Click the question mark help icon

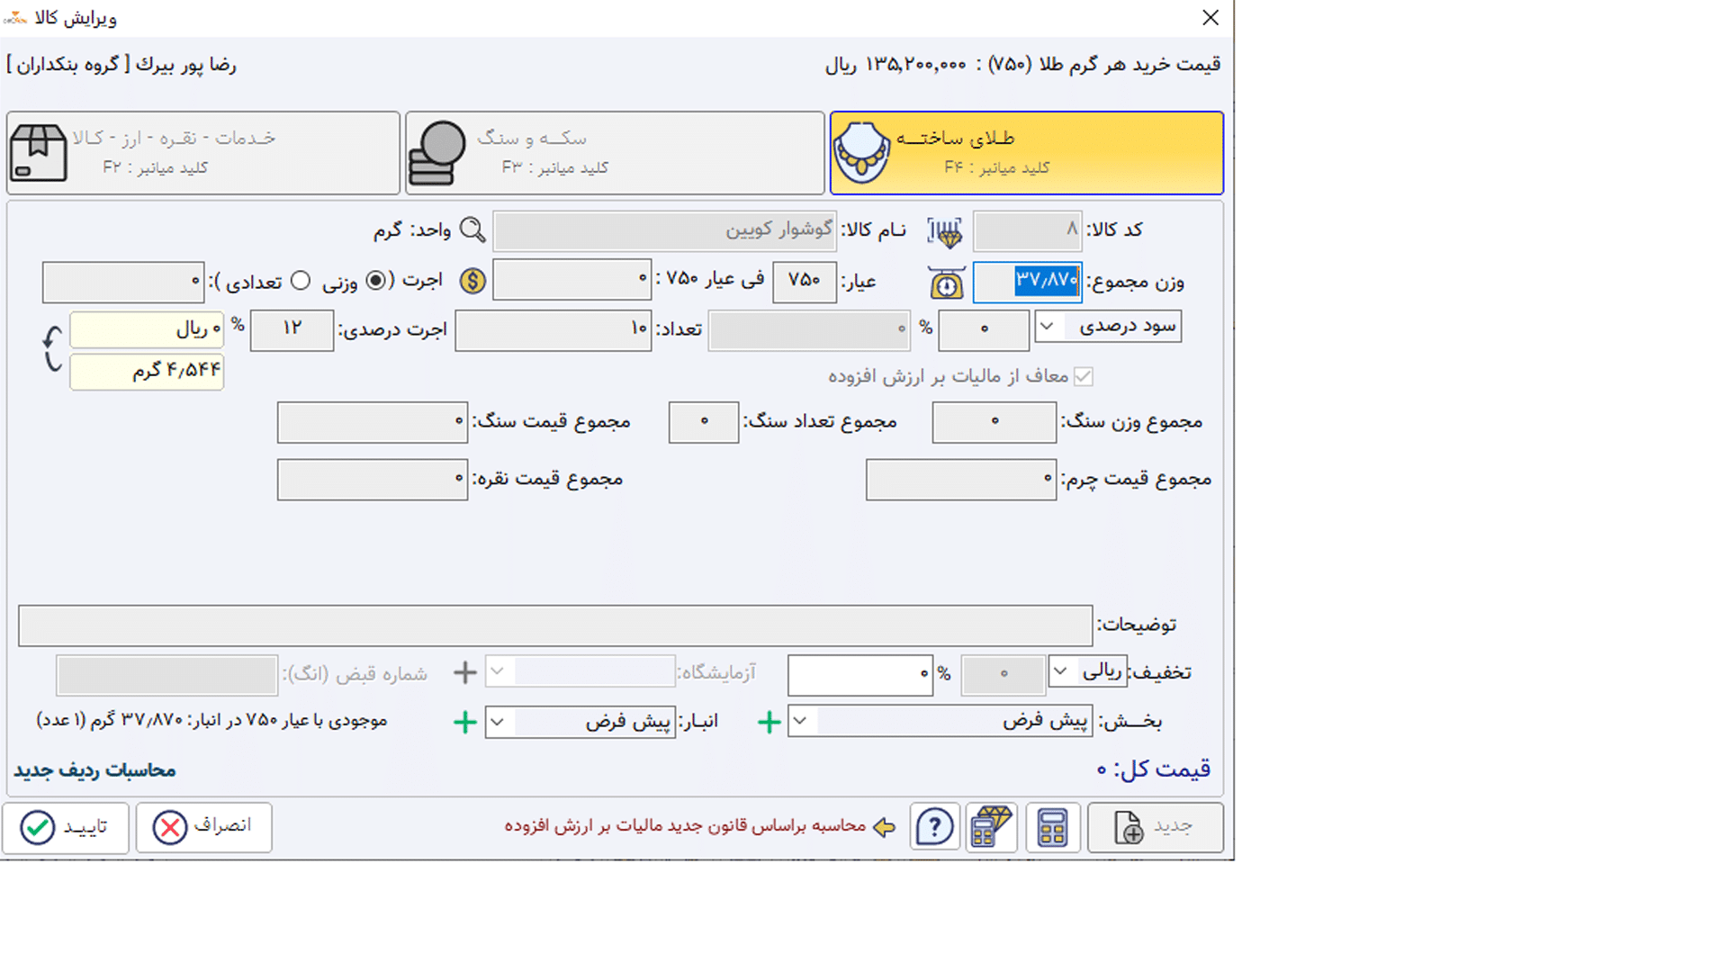[935, 827]
